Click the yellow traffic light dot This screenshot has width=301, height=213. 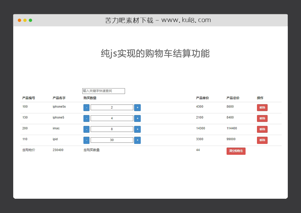pos(24,20)
